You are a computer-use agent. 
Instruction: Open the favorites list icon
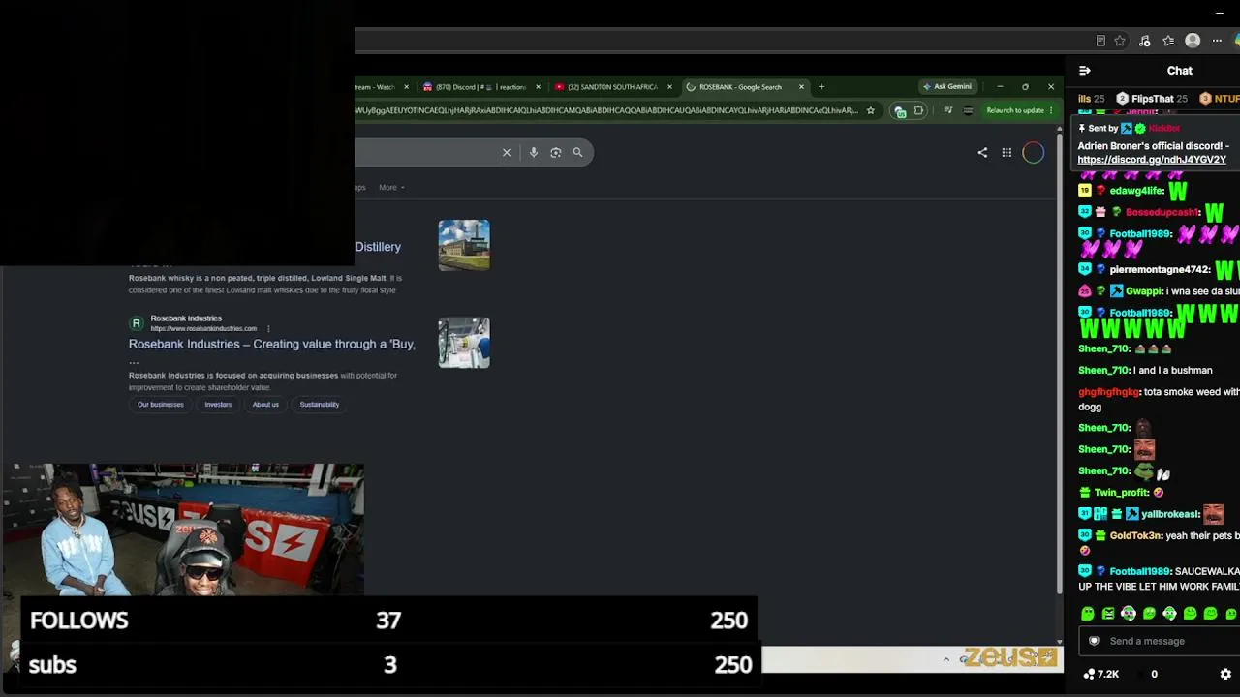[x=1168, y=41]
